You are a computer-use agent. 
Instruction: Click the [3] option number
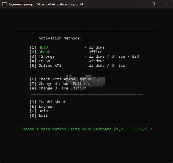coord(33,57)
